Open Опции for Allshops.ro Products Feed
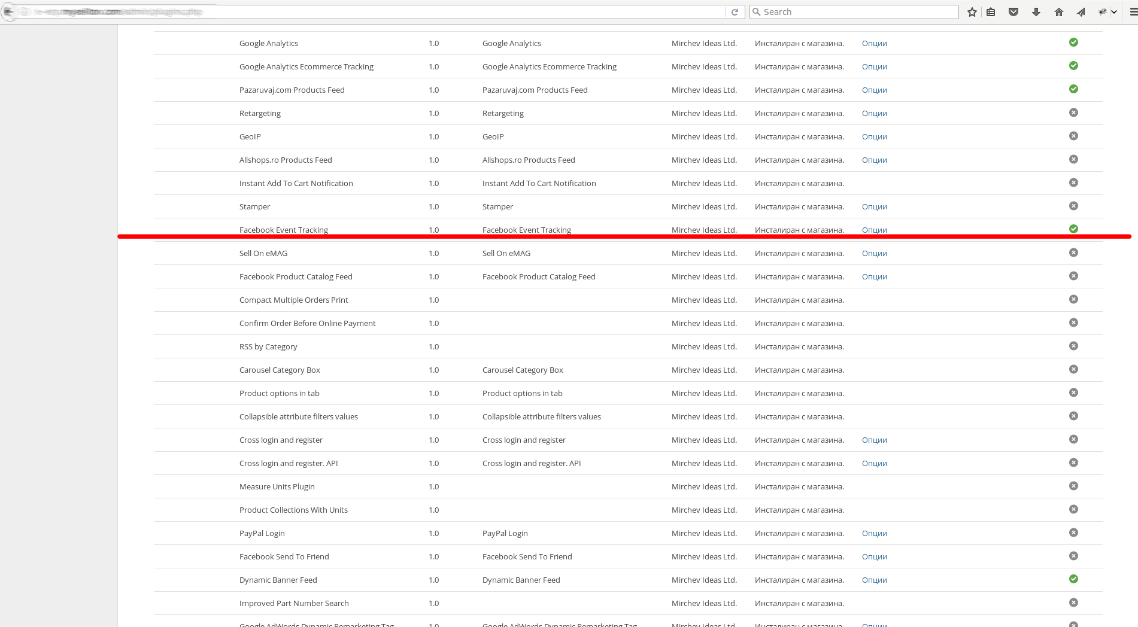Viewport: 1138px width, 627px height. [874, 160]
